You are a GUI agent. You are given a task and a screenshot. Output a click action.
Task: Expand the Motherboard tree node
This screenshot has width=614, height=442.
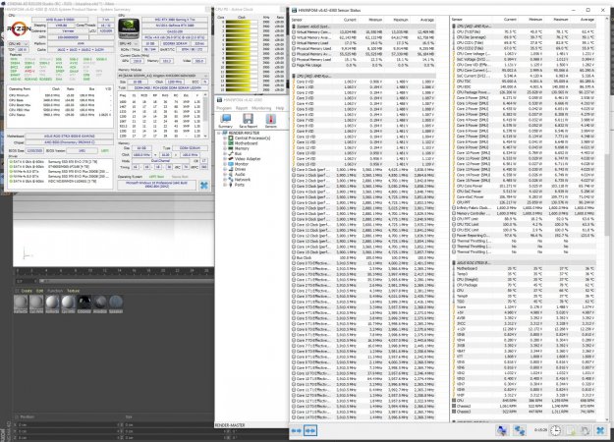[225, 143]
